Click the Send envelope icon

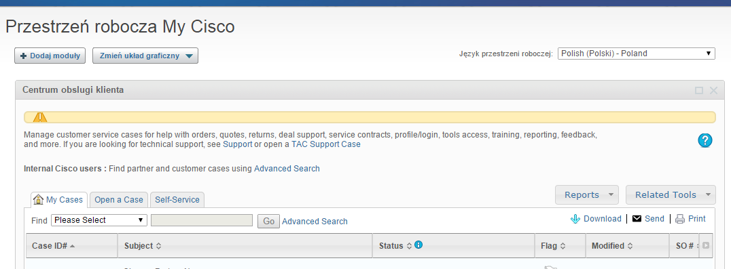[x=637, y=219]
